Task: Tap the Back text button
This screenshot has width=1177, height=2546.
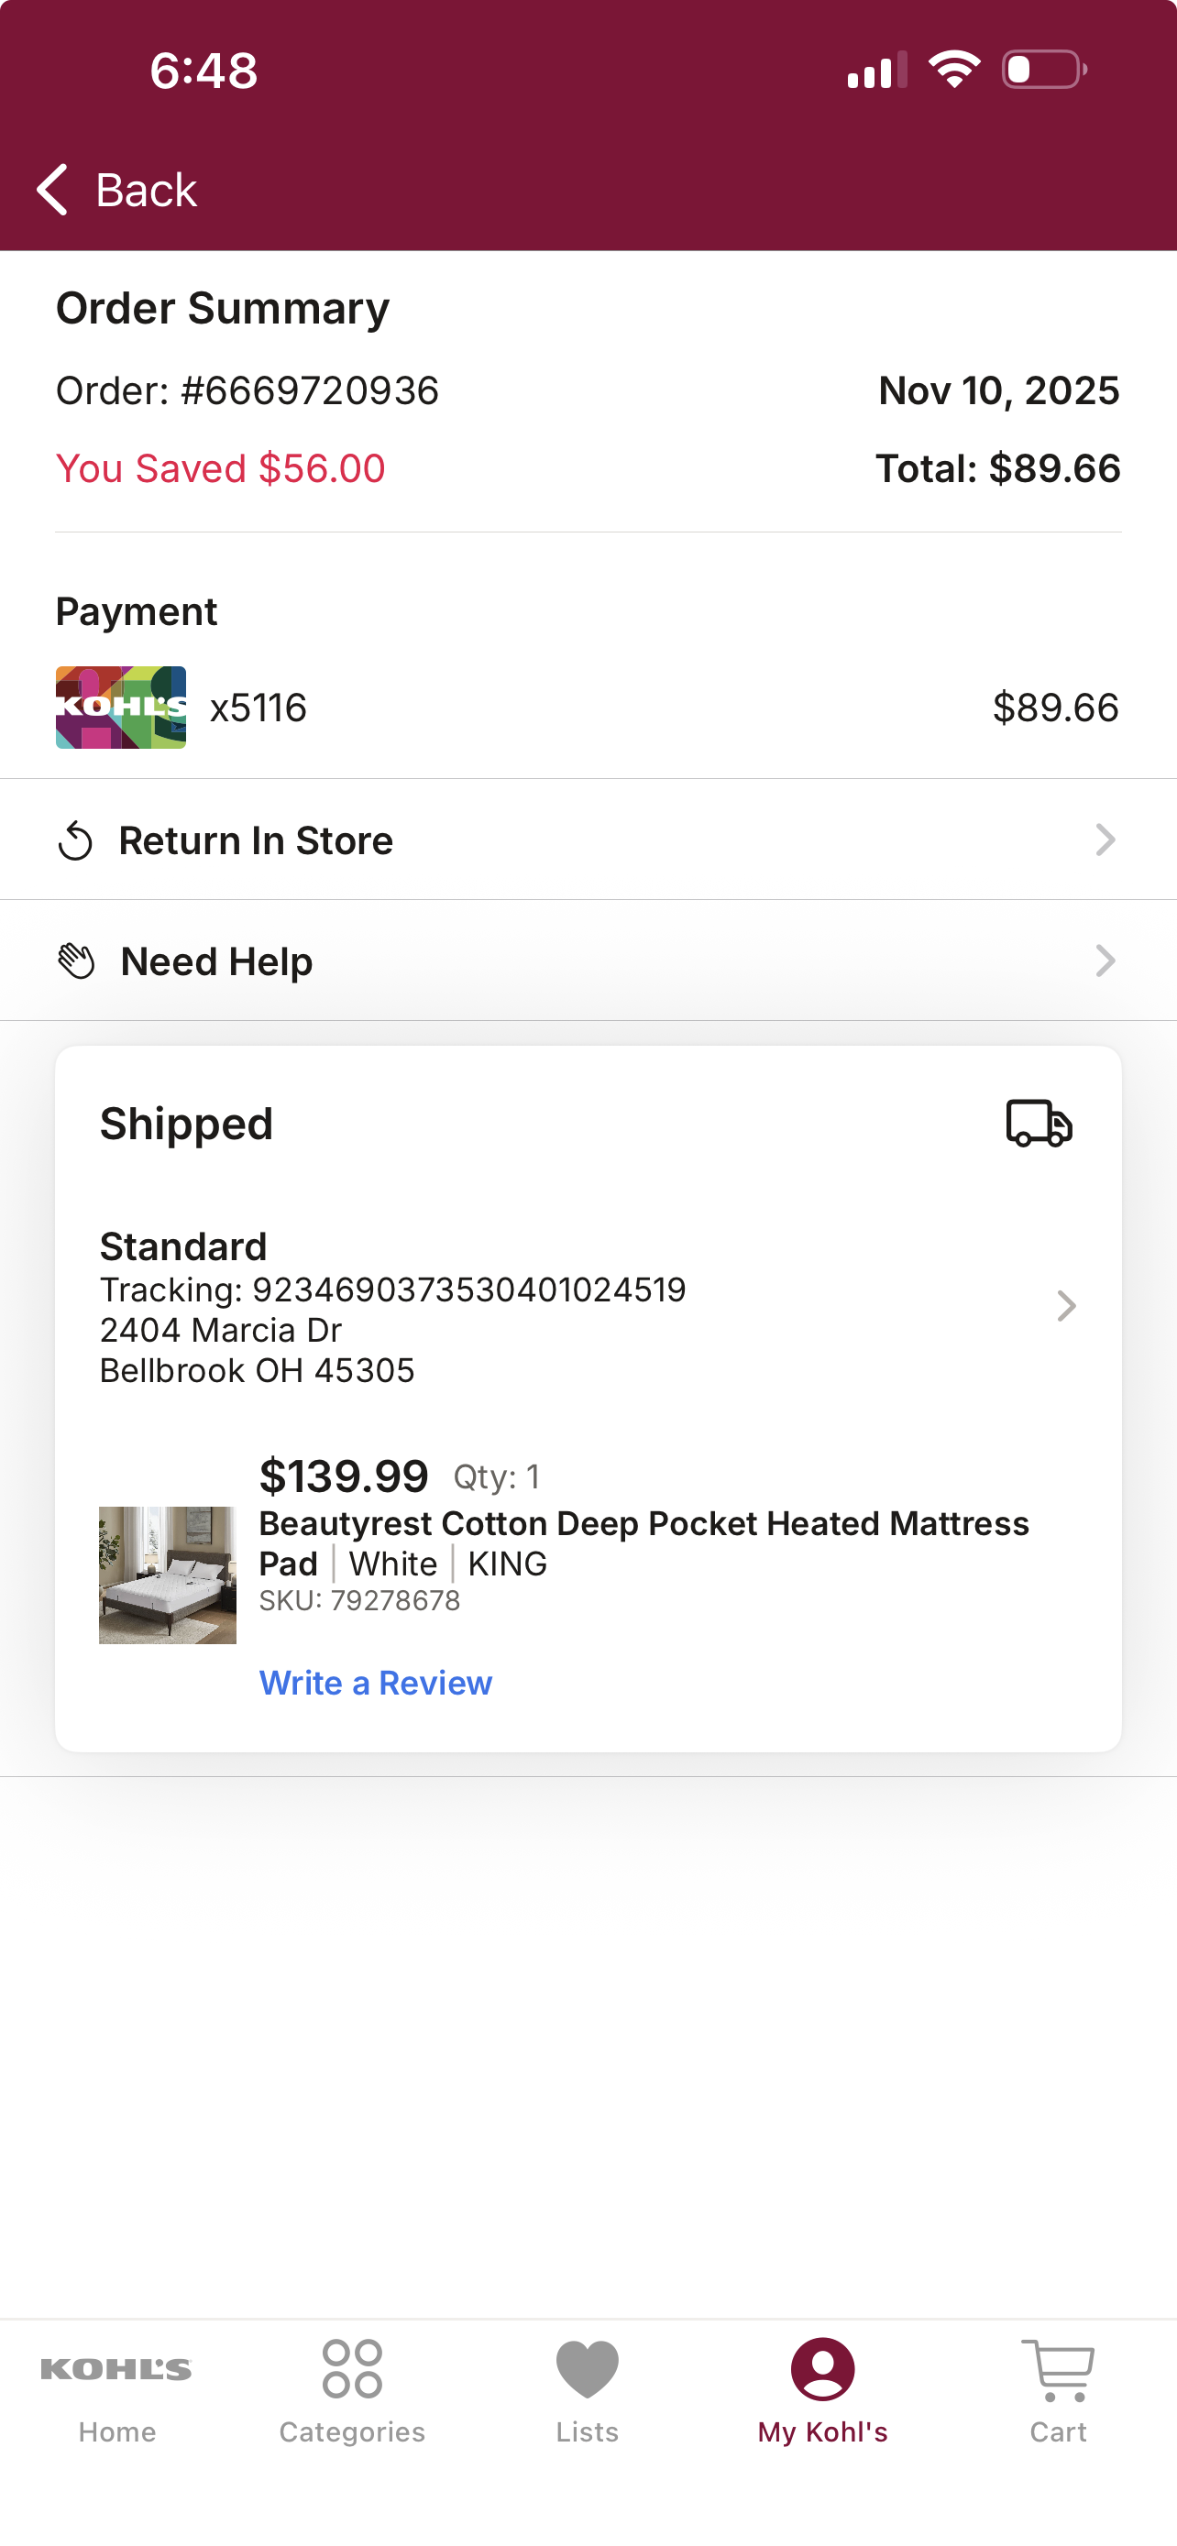Action: [147, 190]
